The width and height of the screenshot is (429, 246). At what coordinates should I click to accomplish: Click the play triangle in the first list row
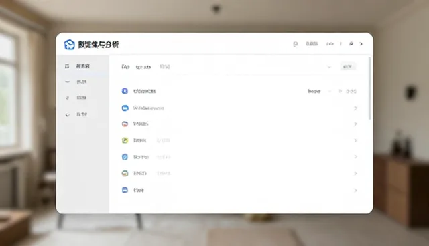tap(340, 91)
